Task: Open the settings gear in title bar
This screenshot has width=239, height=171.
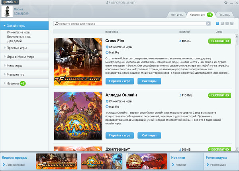Action: tap(226, 3)
